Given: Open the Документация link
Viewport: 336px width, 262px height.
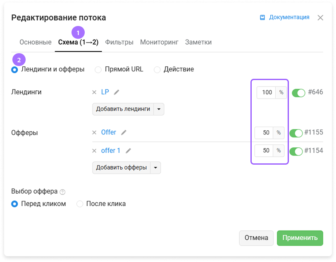Looking at the screenshot, I should (x=289, y=17).
